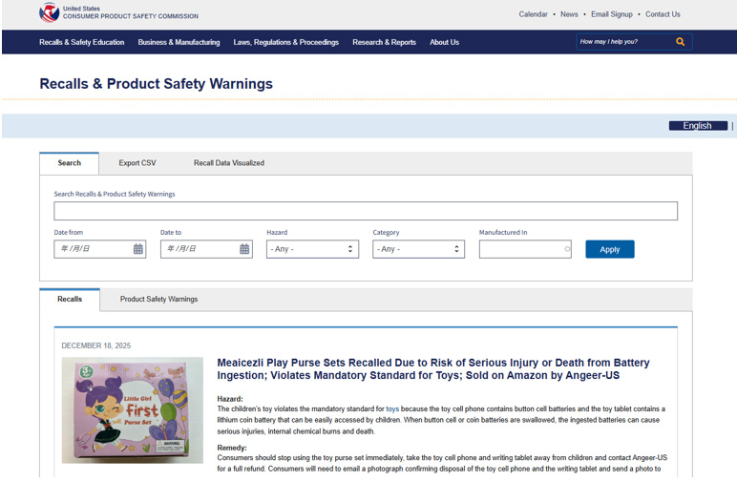Focus the Manufactured In input field
Viewport: 737px width, 481px height.
(x=520, y=249)
